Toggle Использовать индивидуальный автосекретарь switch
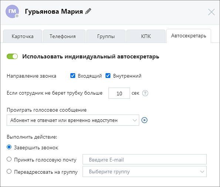Viewport: 220px width, 187px height. click(12, 57)
